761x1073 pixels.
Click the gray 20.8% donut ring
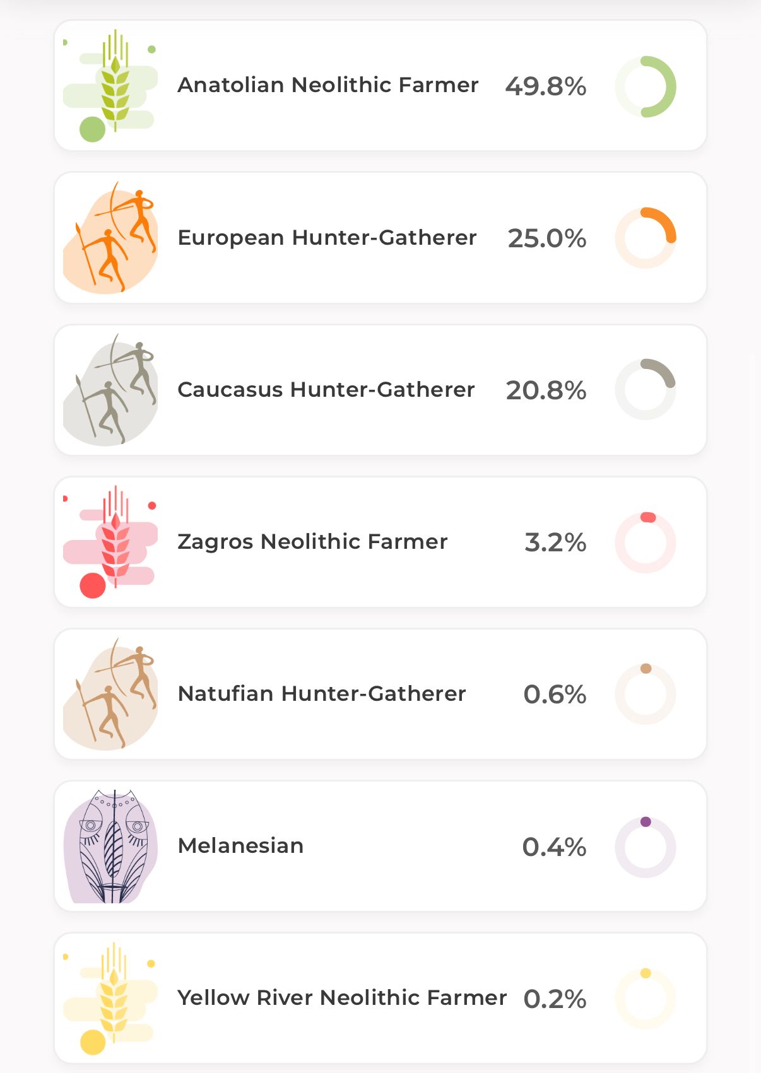646,389
